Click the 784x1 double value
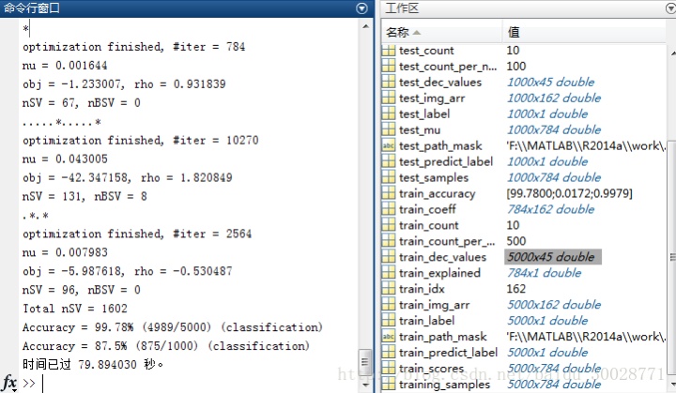 [544, 273]
